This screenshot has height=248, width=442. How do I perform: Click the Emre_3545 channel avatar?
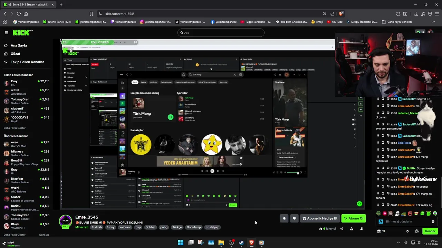point(65,221)
